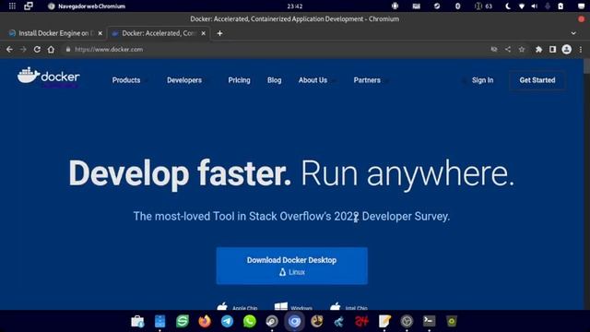This screenshot has width=590, height=332.
Task: Open the Blog page
Action: (x=275, y=80)
